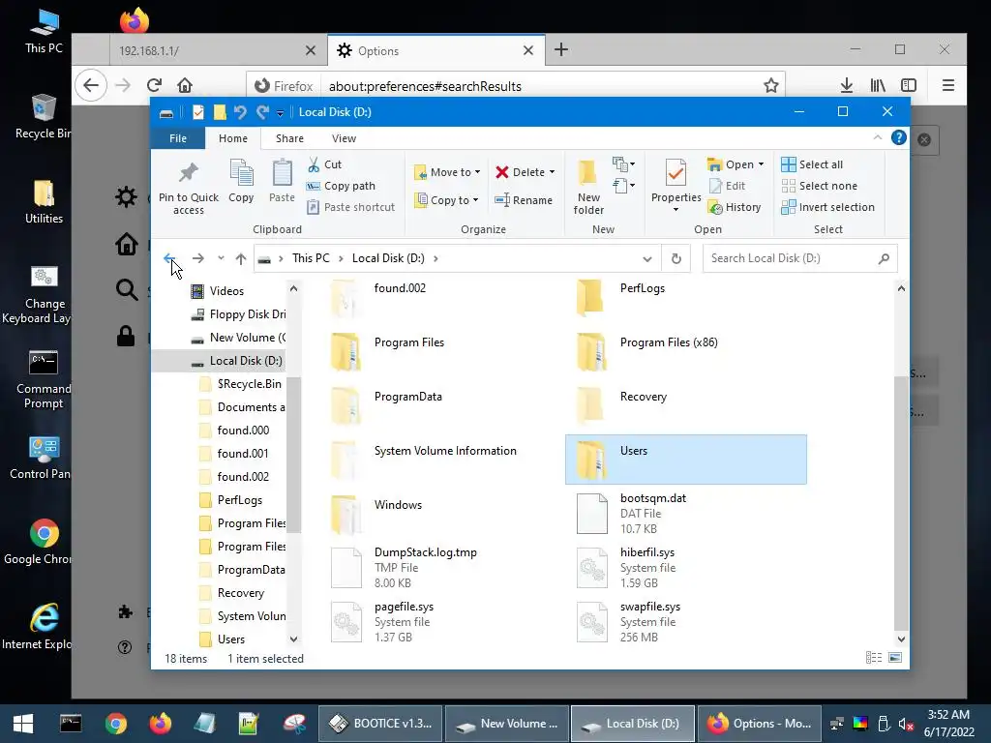Switch to large icons view layout
The width and height of the screenshot is (991, 743).
pos(895,658)
